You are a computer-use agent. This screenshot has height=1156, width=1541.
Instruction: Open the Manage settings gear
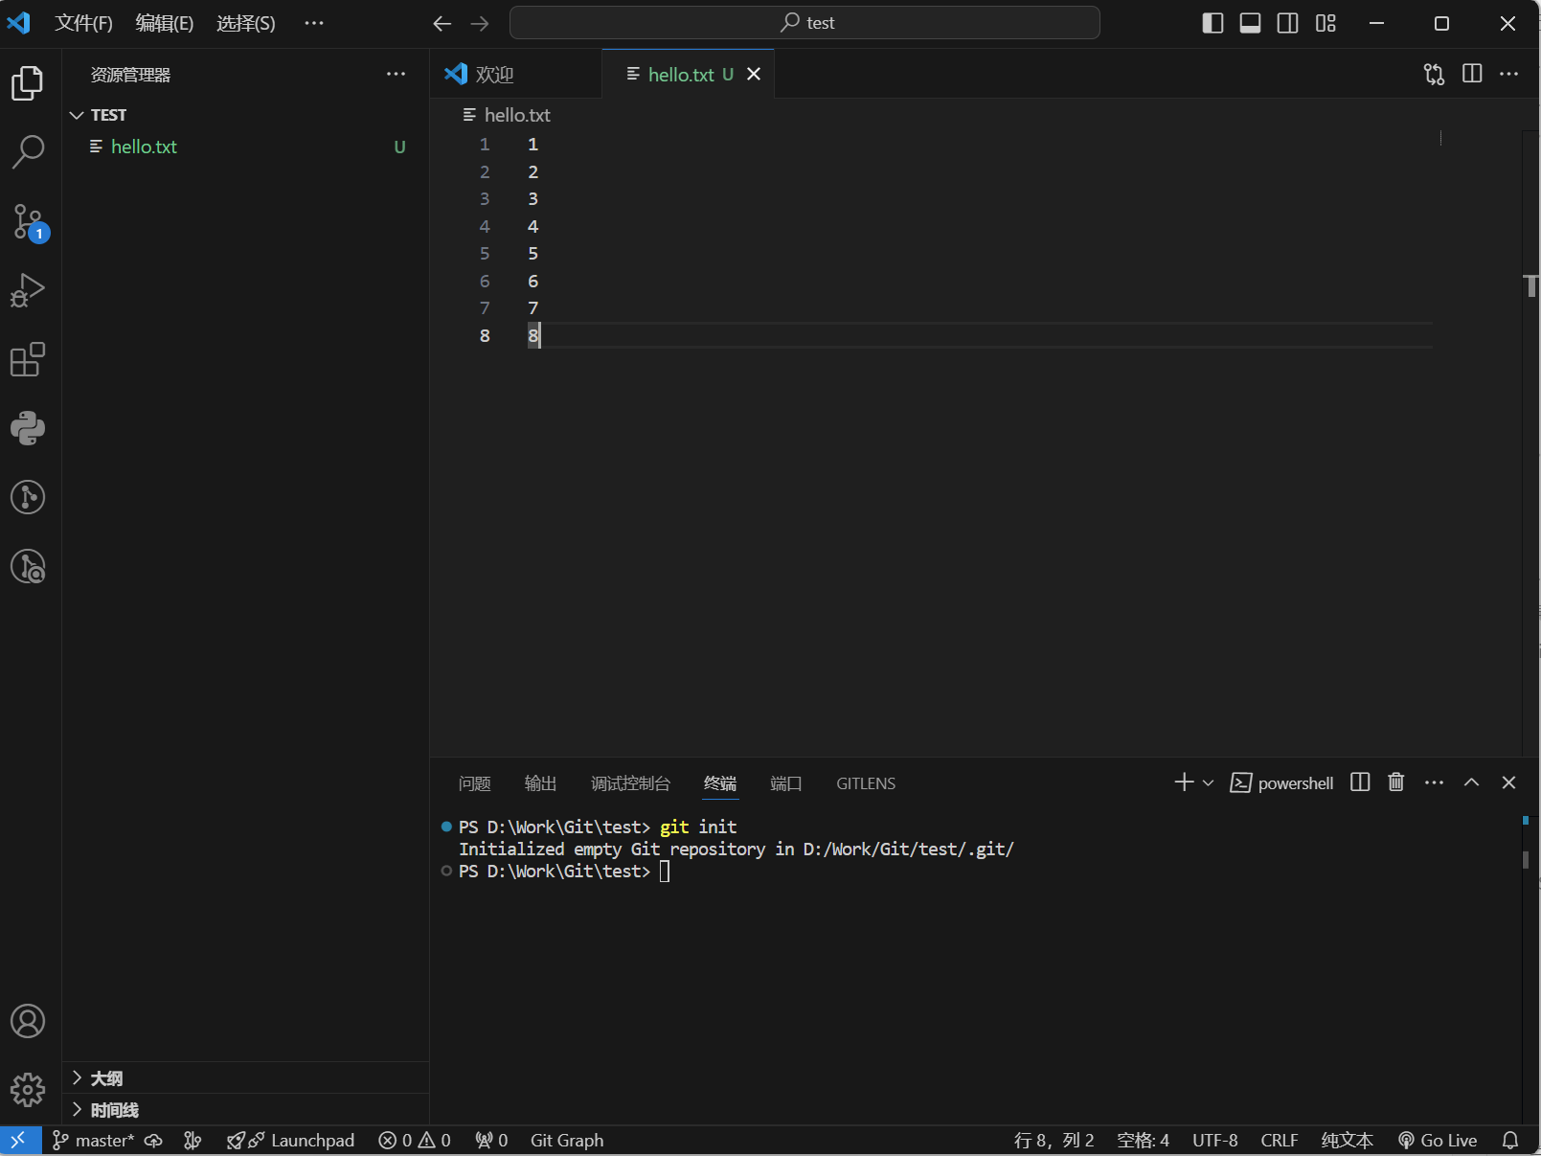coord(28,1089)
